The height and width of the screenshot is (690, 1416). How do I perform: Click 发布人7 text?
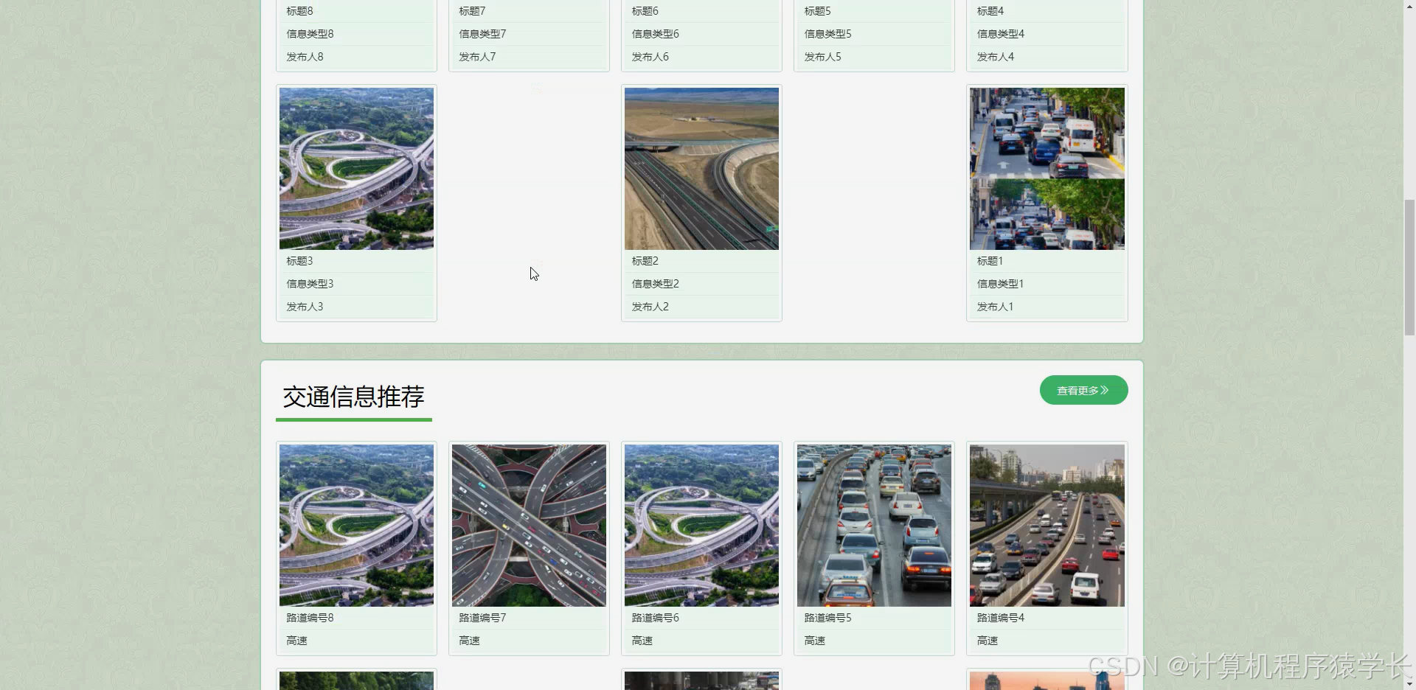(477, 57)
